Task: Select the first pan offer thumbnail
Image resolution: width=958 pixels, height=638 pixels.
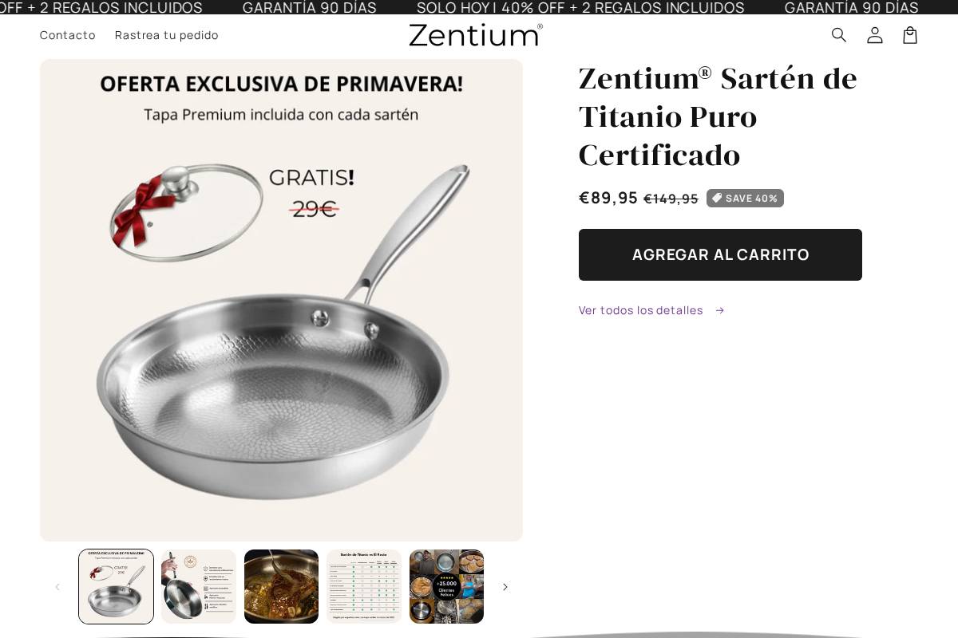Action: [116, 586]
